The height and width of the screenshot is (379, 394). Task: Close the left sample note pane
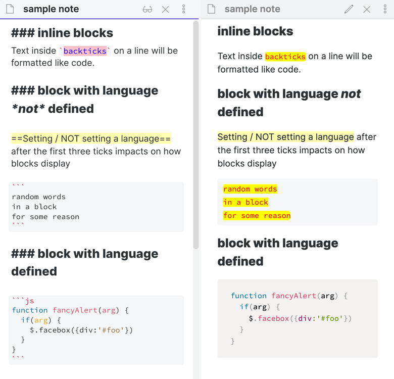(x=165, y=9)
